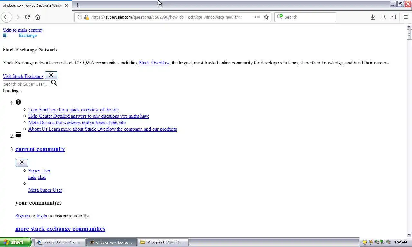Open the Downloads panel
The height and width of the screenshot is (247, 412).
(373, 17)
